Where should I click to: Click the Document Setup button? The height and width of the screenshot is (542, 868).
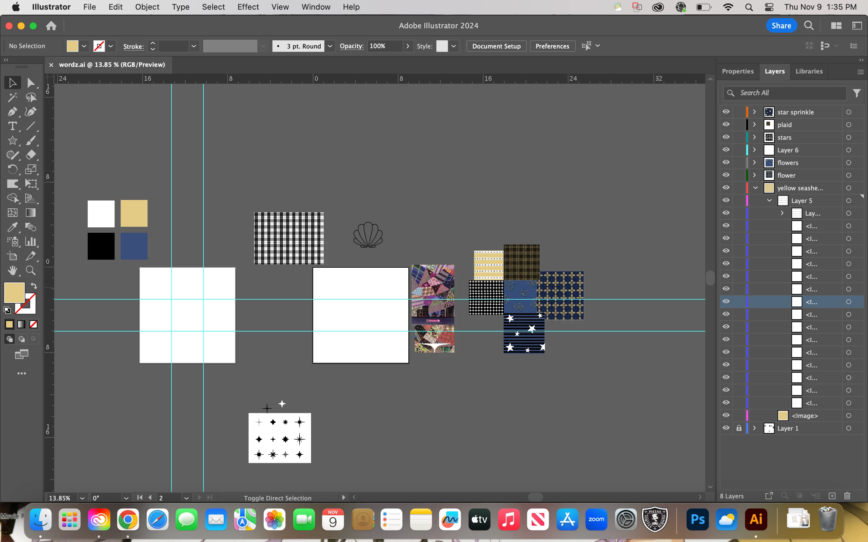pyautogui.click(x=496, y=46)
